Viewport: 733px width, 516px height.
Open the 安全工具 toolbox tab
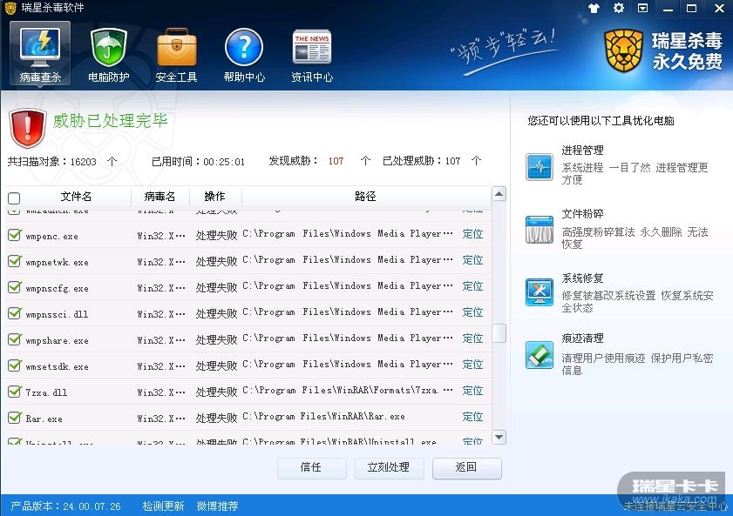(176, 55)
